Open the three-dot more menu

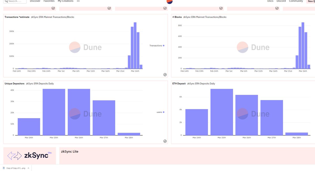coord(78,1)
